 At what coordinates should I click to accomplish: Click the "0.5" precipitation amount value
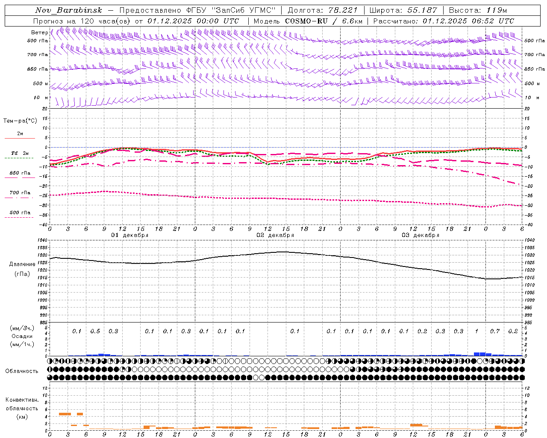click(95, 331)
